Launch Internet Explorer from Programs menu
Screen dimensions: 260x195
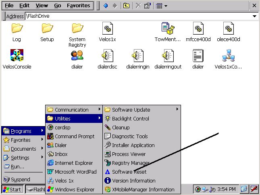pyautogui.click(x=74, y=163)
